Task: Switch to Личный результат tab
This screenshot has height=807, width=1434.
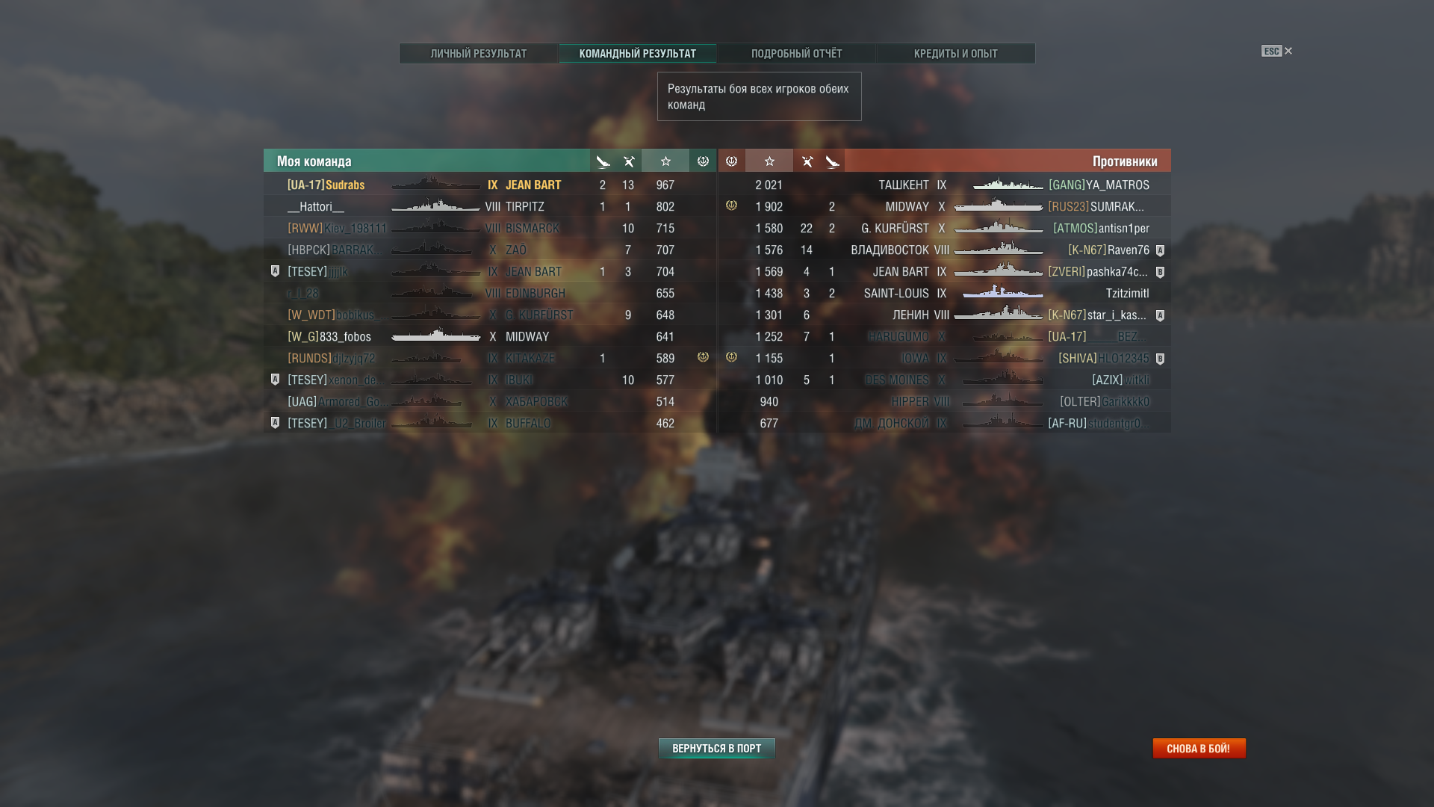Action: coord(479,54)
